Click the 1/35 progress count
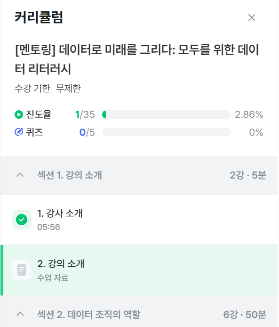The image size is (279, 327). [x=85, y=114]
